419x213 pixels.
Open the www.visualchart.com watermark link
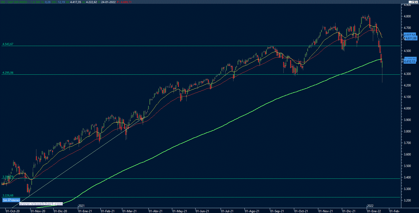[41, 204]
